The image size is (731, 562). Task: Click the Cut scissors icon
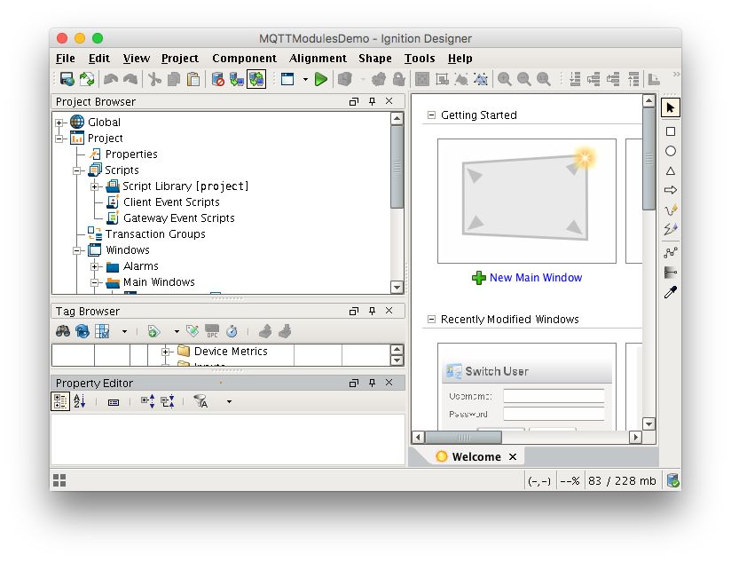154,79
